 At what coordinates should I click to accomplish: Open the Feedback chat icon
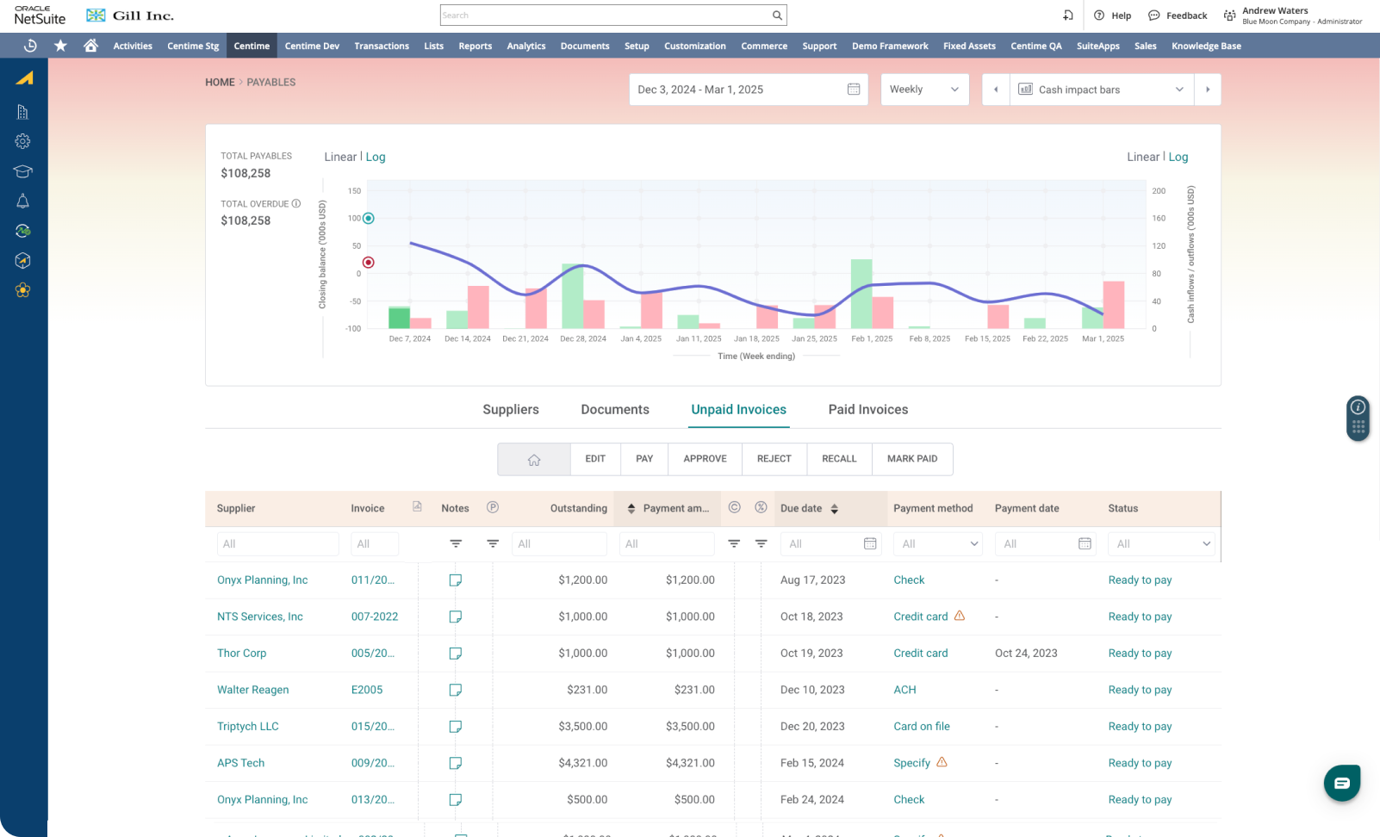(1154, 15)
